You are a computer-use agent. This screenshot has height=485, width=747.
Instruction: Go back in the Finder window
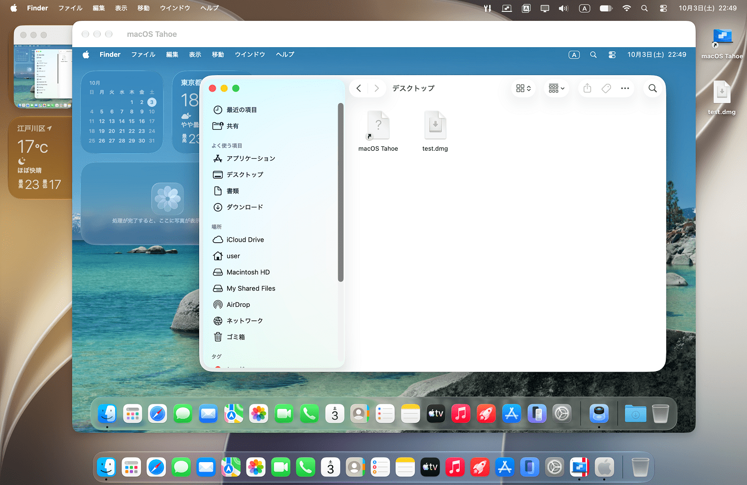click(359, 88)
